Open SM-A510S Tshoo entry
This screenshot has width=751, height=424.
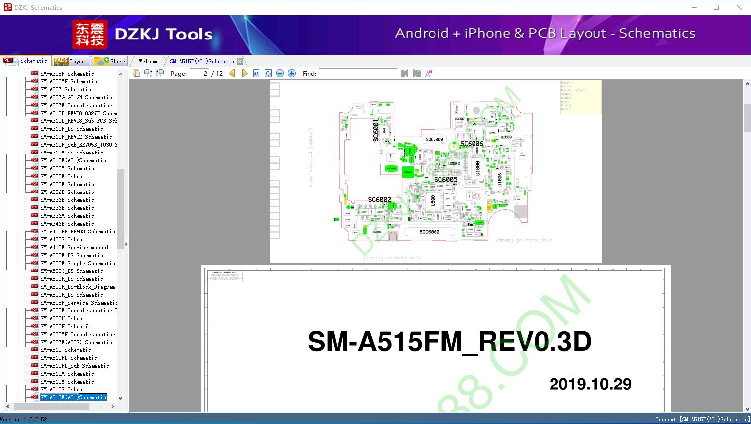coord(61,389)
